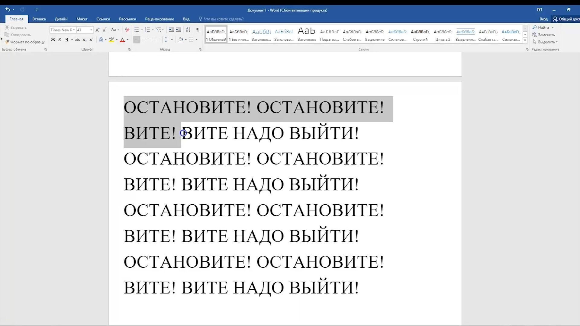580x326 pixels.
Task: Select the Обычный style
Action: [x=216, y=35]
